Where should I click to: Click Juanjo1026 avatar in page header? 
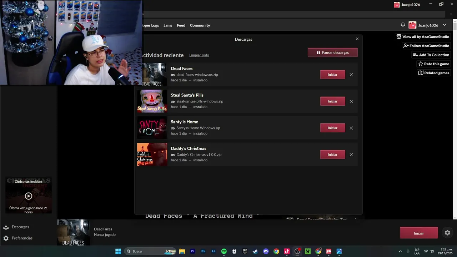tap(412, 25)
